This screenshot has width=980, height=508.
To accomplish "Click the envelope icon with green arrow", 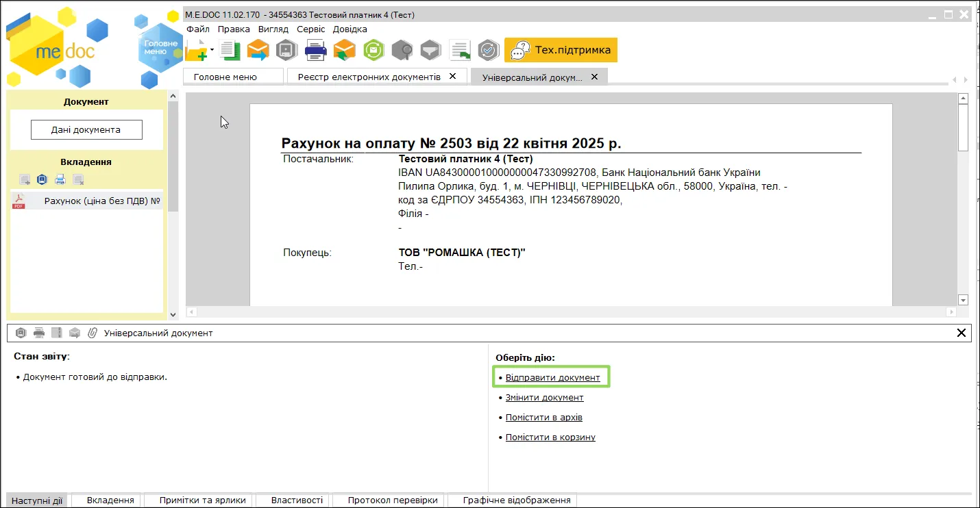I will 345,50.
